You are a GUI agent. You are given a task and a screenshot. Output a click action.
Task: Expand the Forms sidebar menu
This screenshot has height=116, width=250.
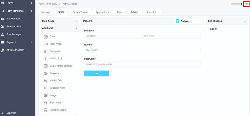pyautogui.click(x=32, y=3)
